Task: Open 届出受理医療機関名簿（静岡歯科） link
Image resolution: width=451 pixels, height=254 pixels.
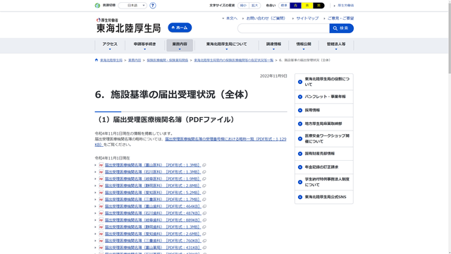Action: (153, 227)
